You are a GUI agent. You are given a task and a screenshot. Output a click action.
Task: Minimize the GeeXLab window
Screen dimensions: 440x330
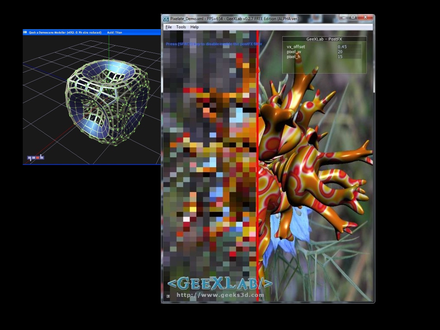point(344,17)
